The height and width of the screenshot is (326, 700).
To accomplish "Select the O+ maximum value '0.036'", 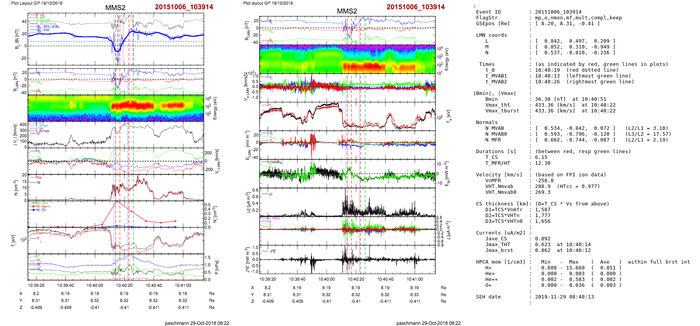I will [577, 285].
